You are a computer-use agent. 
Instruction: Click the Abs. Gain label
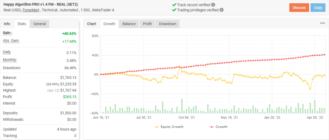point(11,41)
